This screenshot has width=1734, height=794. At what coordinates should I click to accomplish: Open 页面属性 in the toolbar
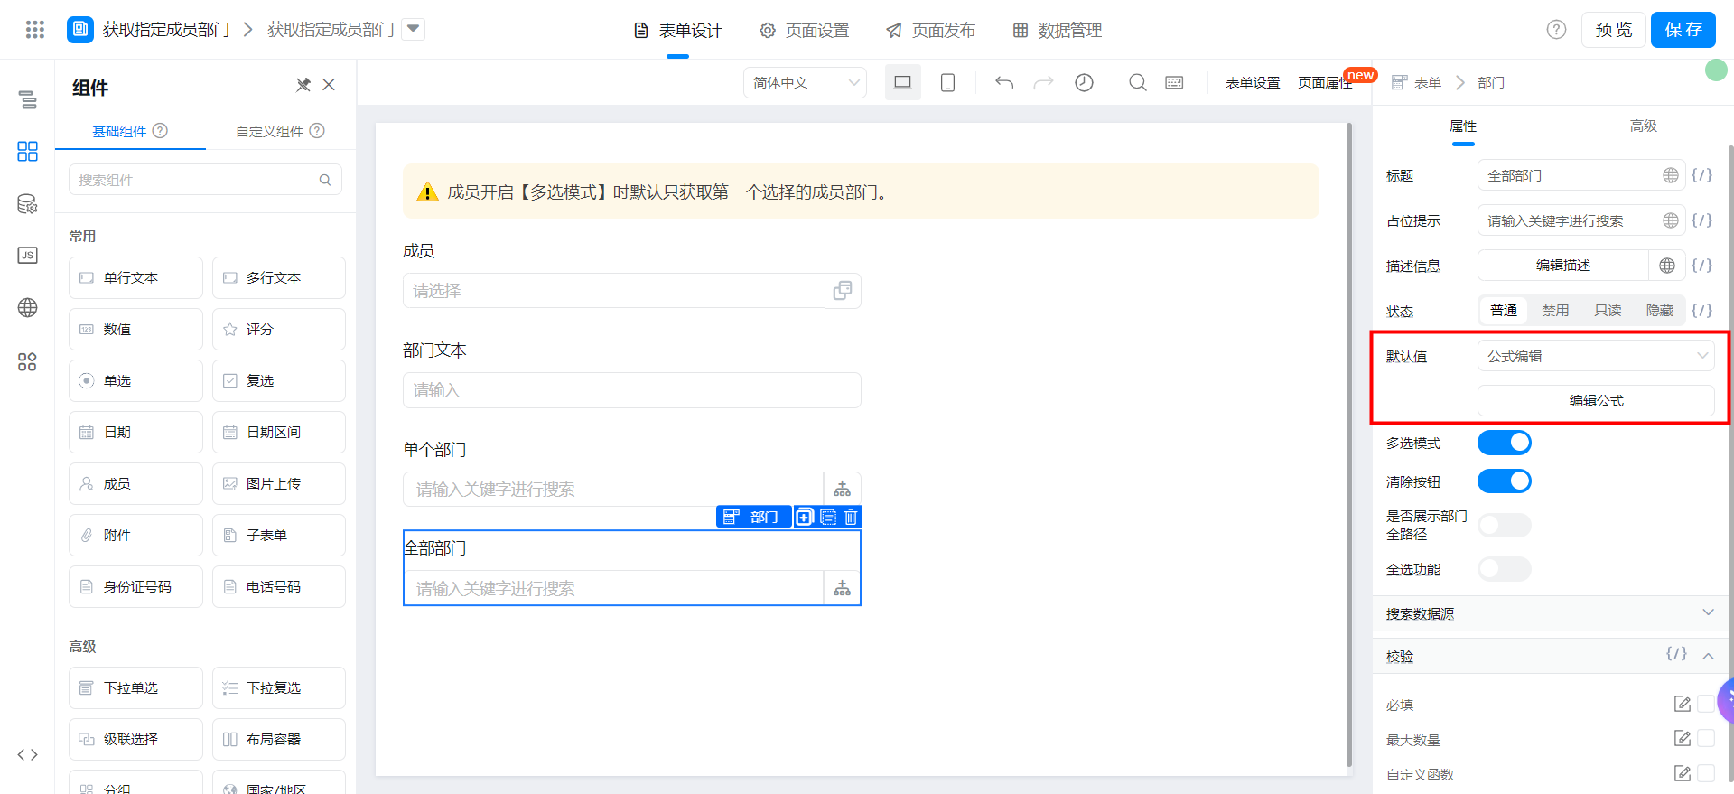click(x=1325, y=82)
